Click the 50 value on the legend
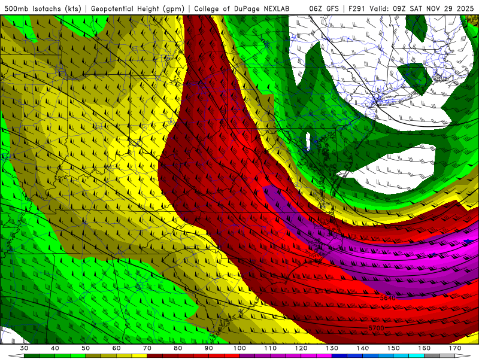The height and width of the screenshot is (359, 479). (86, 348)
